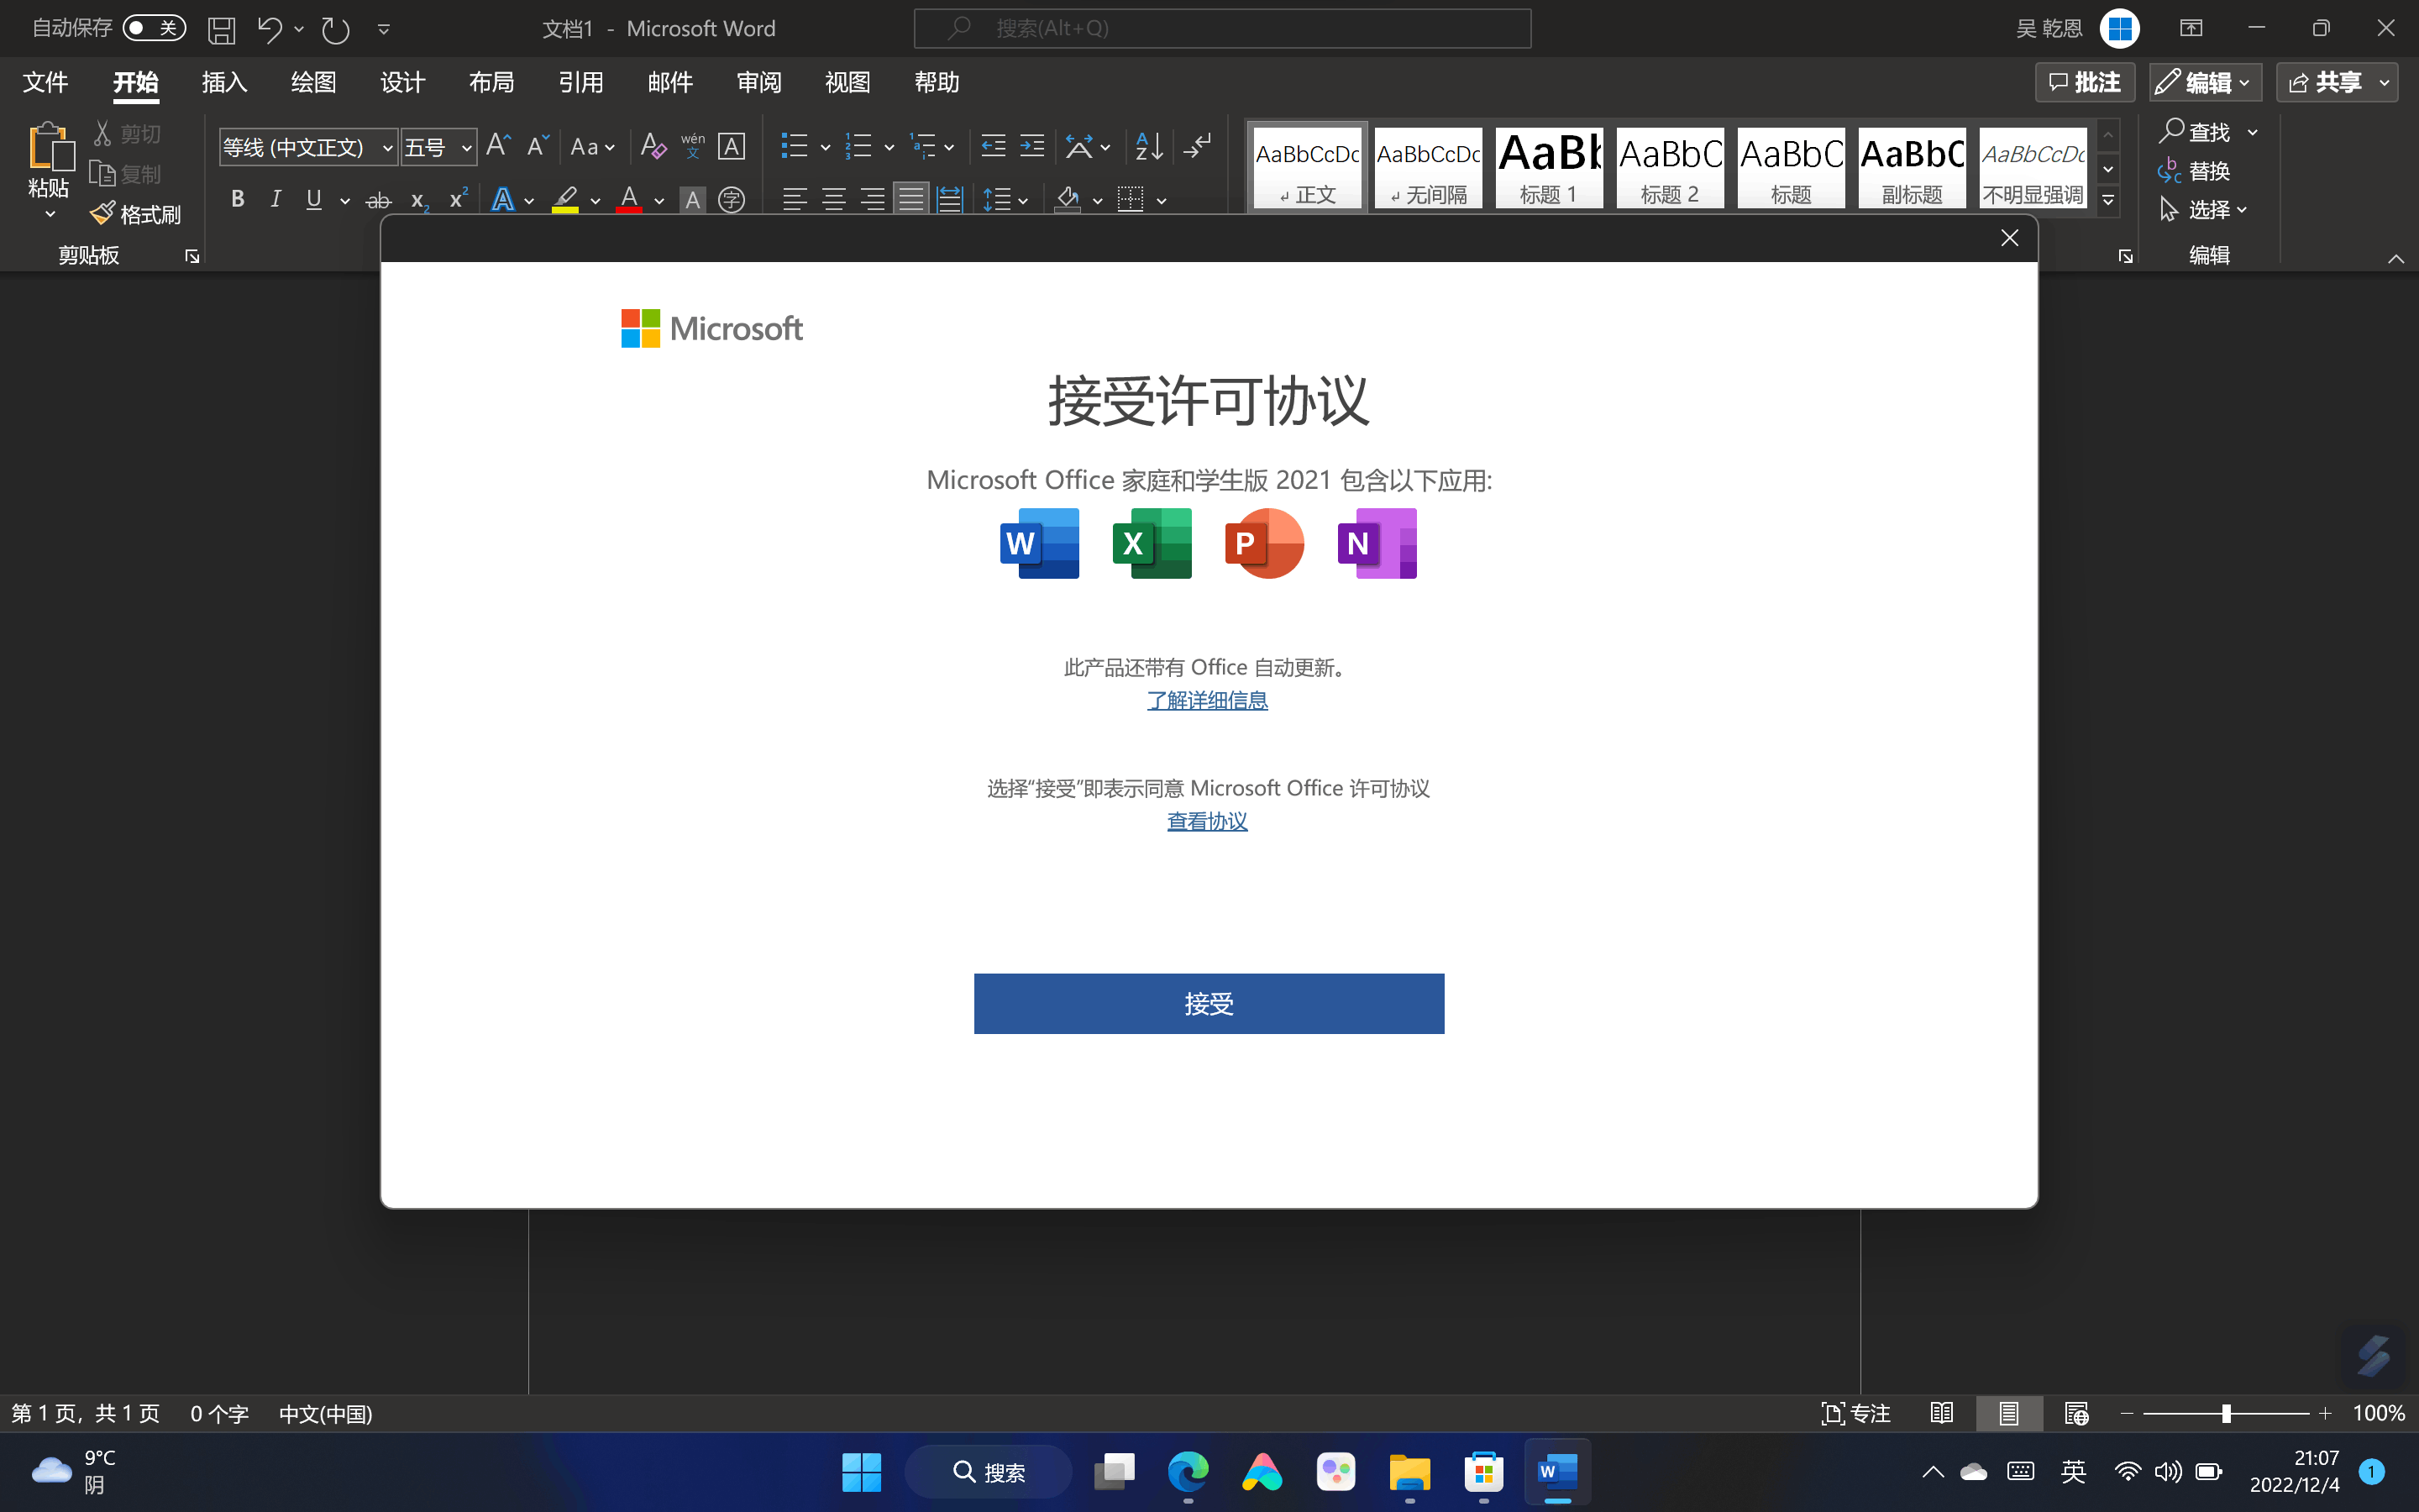Image resolution: width=2419 pixels, height=1512 pixels.
Task: Click the distributed alignment icon
Action: [950, 200]
